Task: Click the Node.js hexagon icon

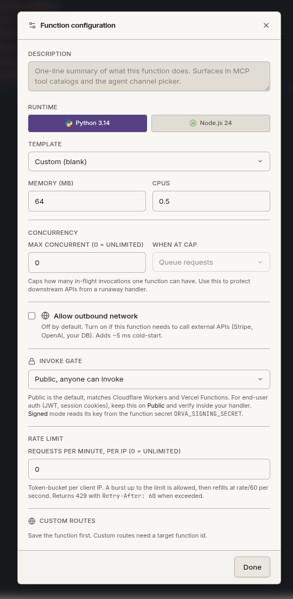Action: 193,123
